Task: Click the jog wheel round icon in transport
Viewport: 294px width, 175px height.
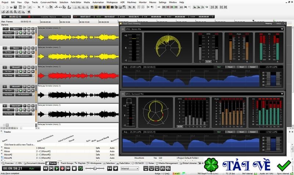Action: click(x=115, y=168)
